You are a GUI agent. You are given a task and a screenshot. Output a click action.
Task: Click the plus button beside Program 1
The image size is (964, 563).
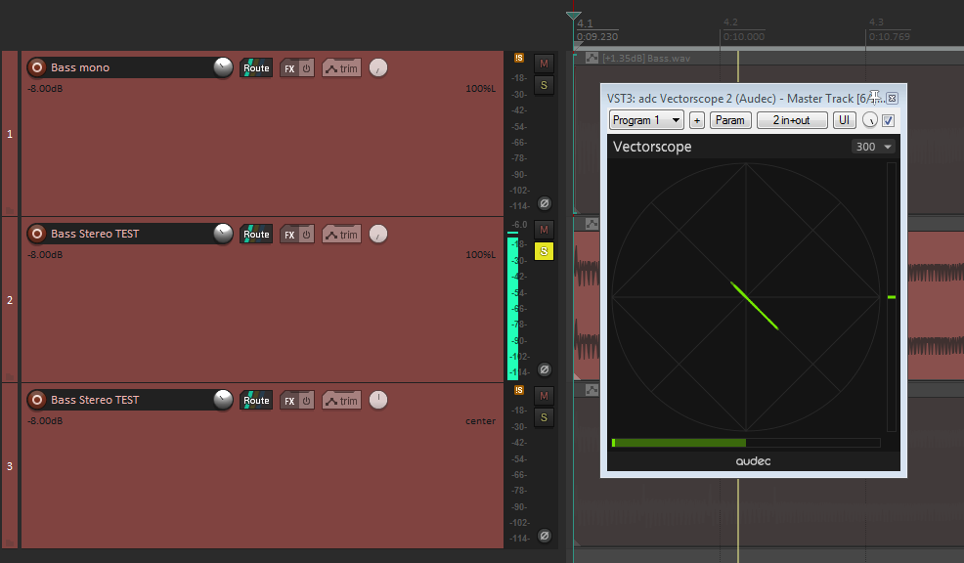tap(697, 120)
